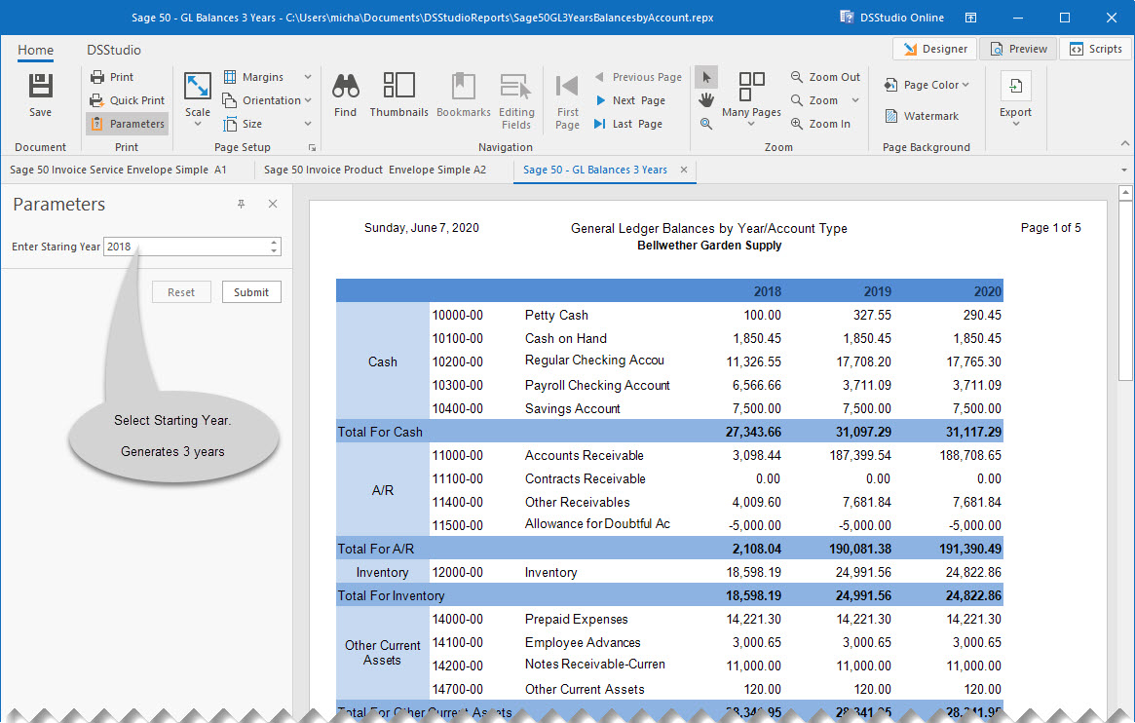Click the Quick Print icon

point(97,99)
